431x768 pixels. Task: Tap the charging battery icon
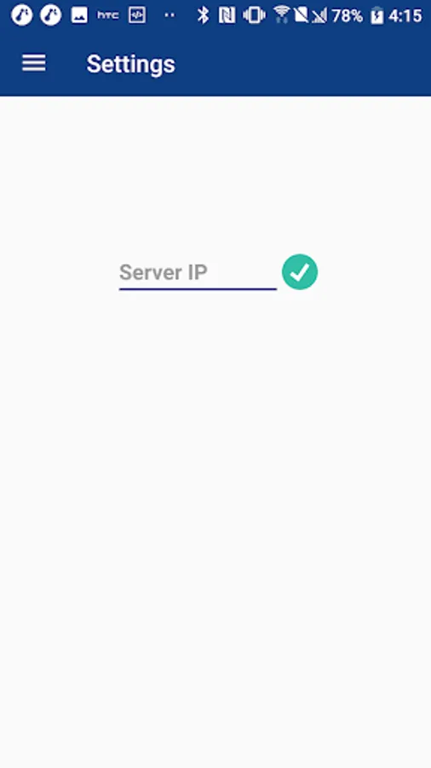[x=376, y=15]
